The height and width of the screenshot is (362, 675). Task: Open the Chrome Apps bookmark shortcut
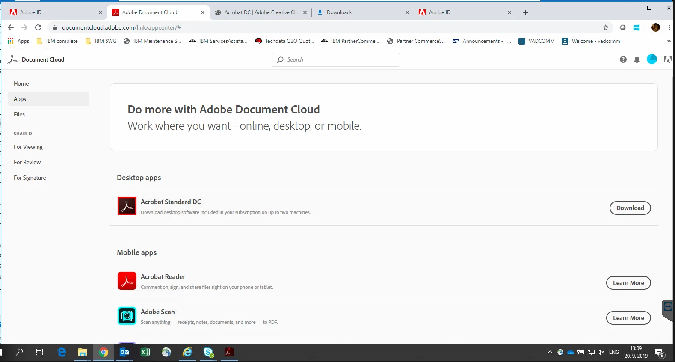[18, 41]
